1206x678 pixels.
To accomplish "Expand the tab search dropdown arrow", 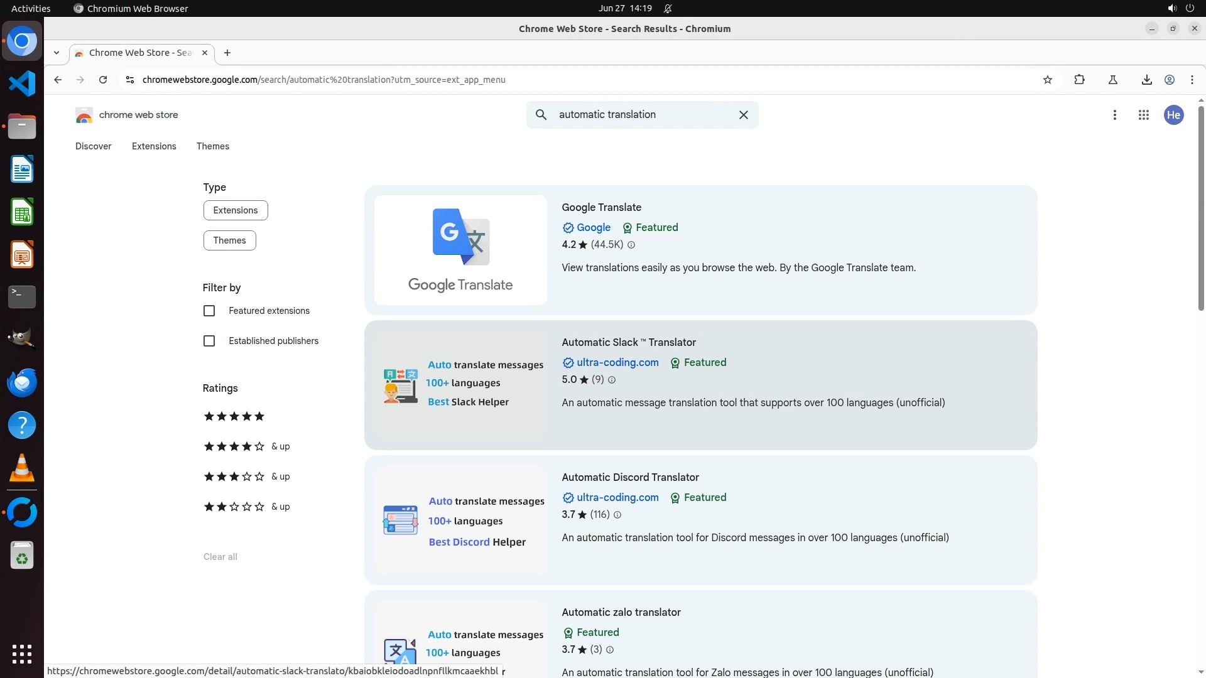I will tap(57, 53).
